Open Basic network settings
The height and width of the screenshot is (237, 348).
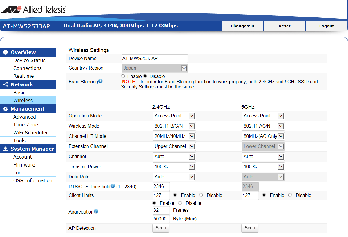click(x=28, y=93)
